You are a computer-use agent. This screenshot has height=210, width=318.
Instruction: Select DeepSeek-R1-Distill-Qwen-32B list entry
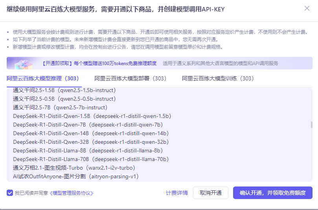91,142
